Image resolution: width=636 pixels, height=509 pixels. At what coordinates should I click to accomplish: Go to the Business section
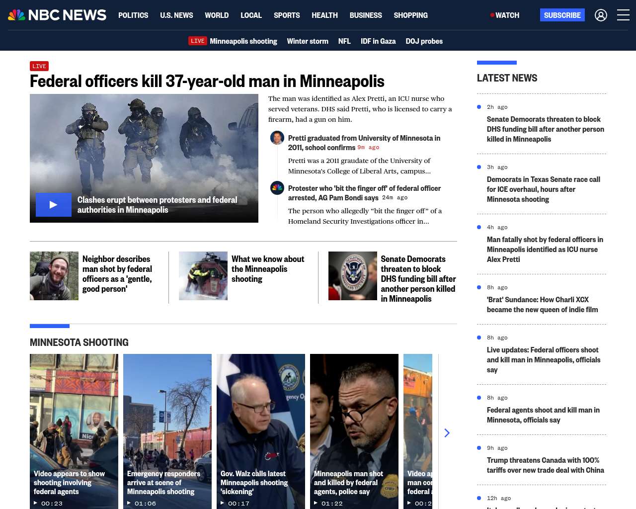(x=366, y=15)
